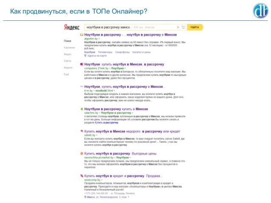Click the +375 (29) phone number
The image size is (271, 203).
point(96,193)
